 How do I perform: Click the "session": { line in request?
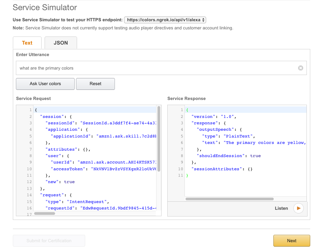[x=56, y=117]
